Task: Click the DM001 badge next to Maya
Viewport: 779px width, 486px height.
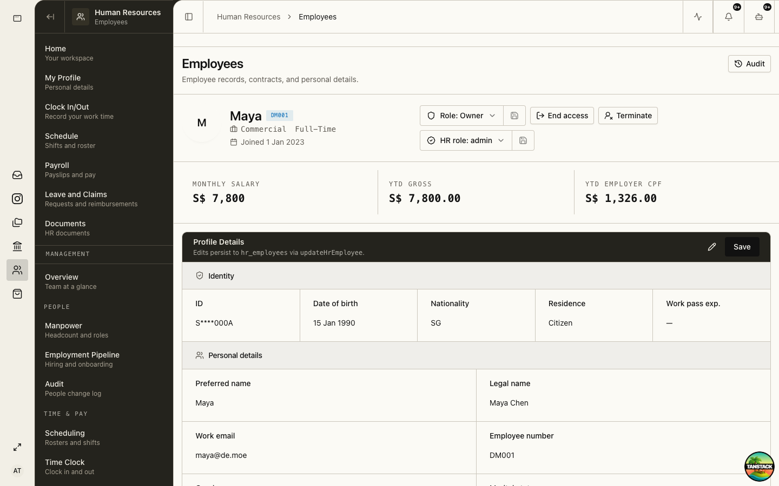Action: (x=280, y=115)
